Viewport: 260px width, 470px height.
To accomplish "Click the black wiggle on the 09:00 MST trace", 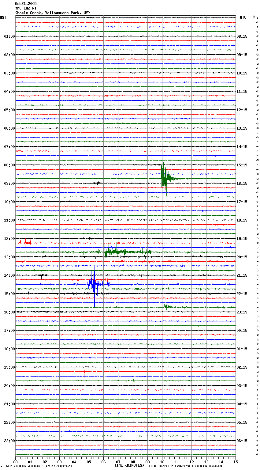I will pyautogui.click(x=97, y=183).
